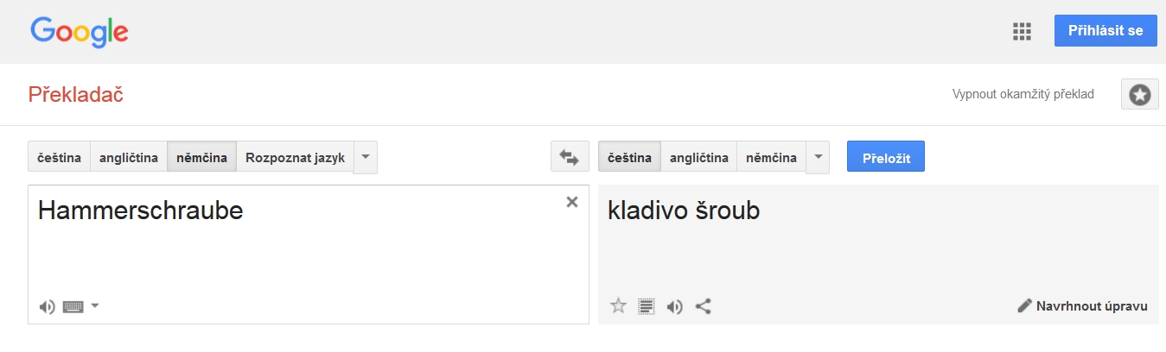The image size is (1166, 352).
Task: Listen to the source text pronunciation
Action: [48, 306]
